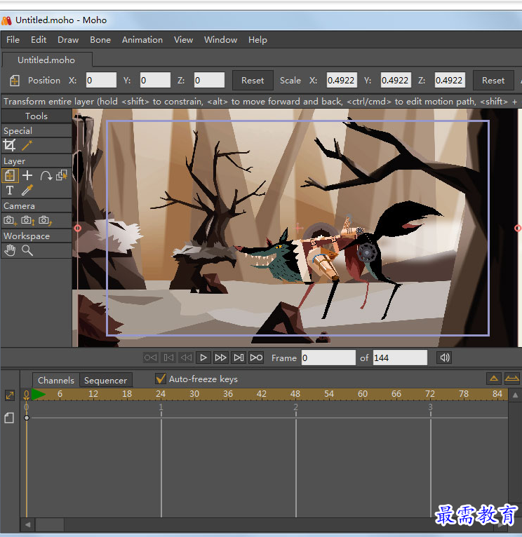Click the Position Z input field

click(x=209, y=80)
